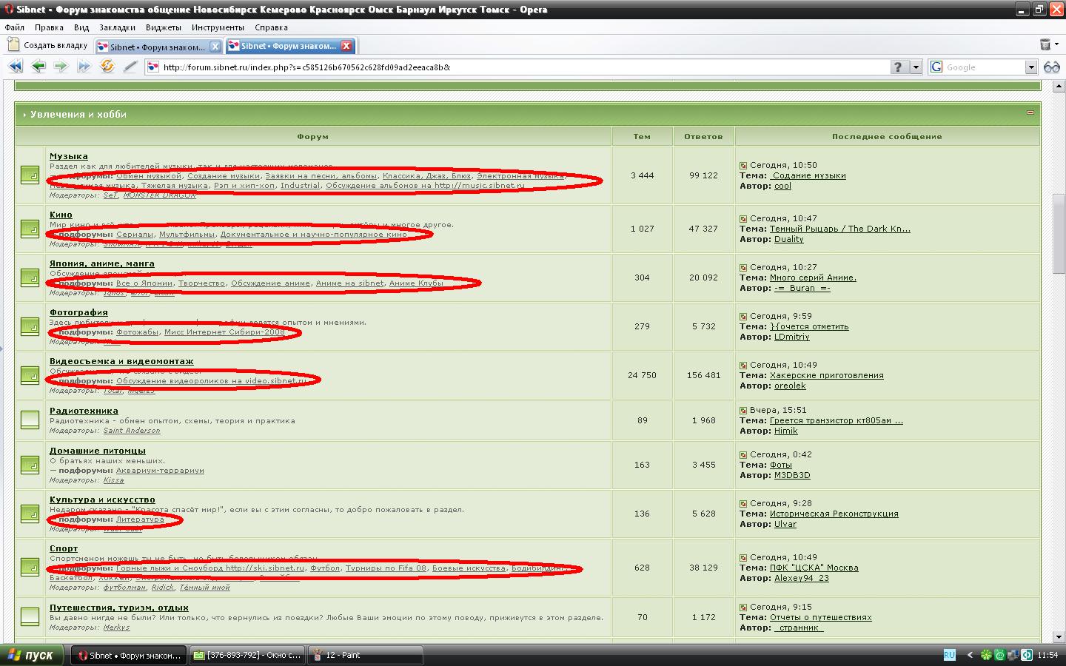1066x666 pixels.
Task: Close the active Sibnet tab with red X
Action: tap(346, 46)
